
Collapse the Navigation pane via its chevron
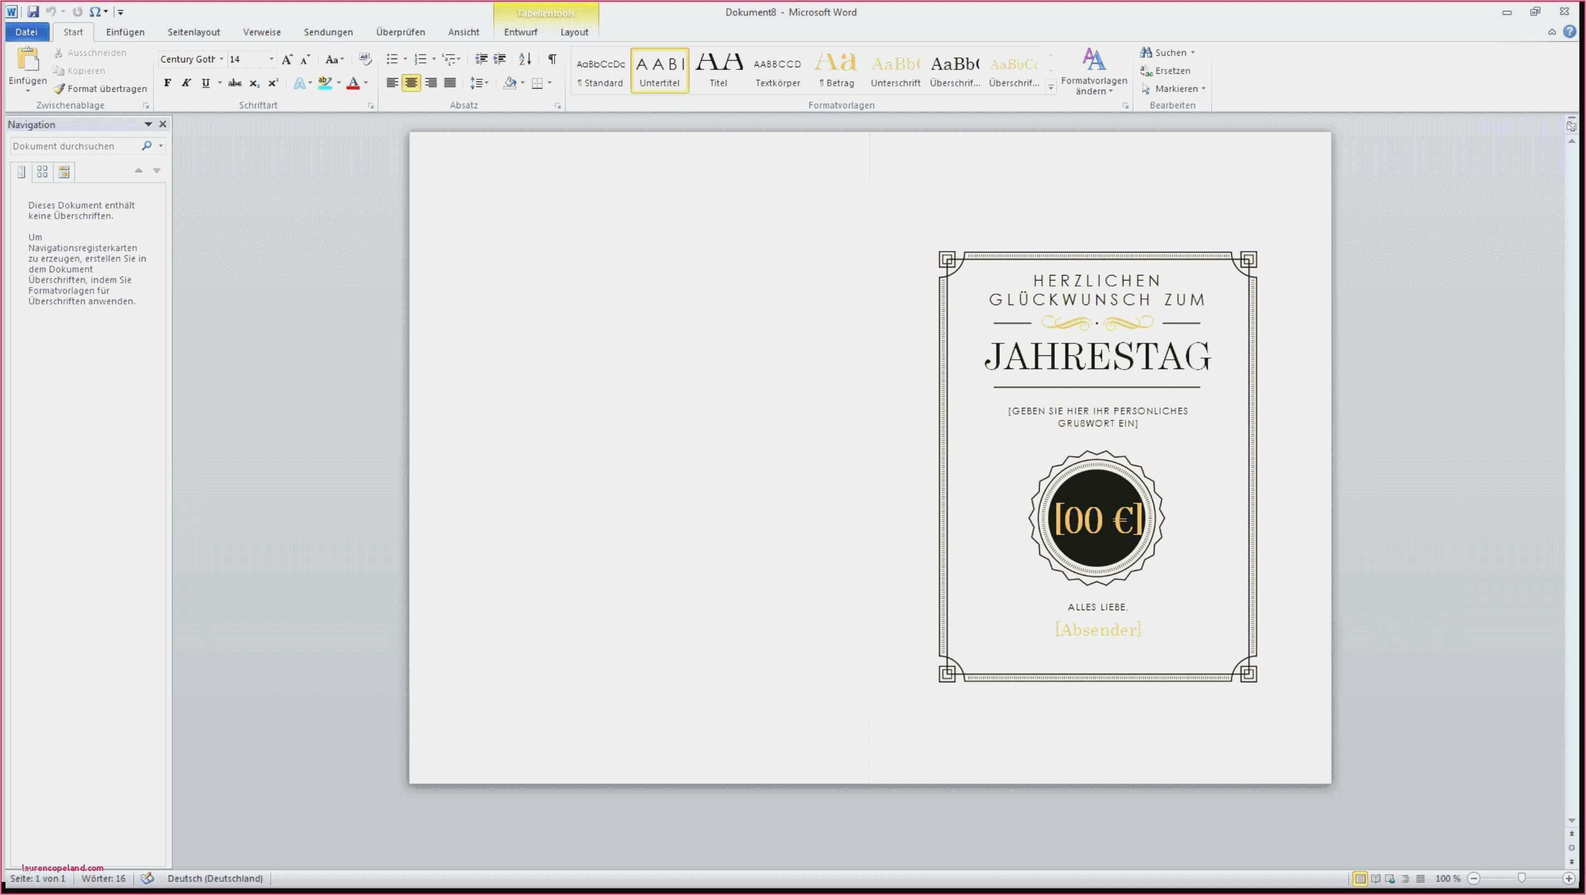coord(148,124)
